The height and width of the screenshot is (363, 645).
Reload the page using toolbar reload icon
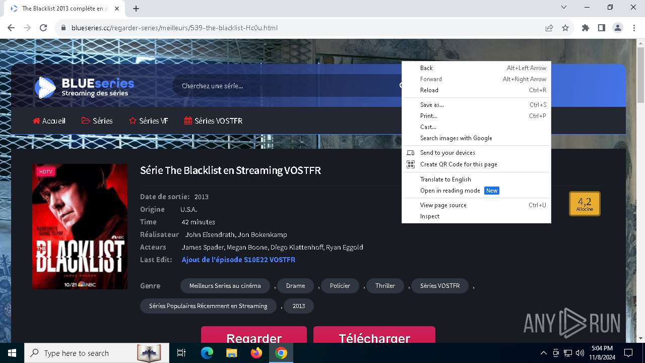point(43,28)
